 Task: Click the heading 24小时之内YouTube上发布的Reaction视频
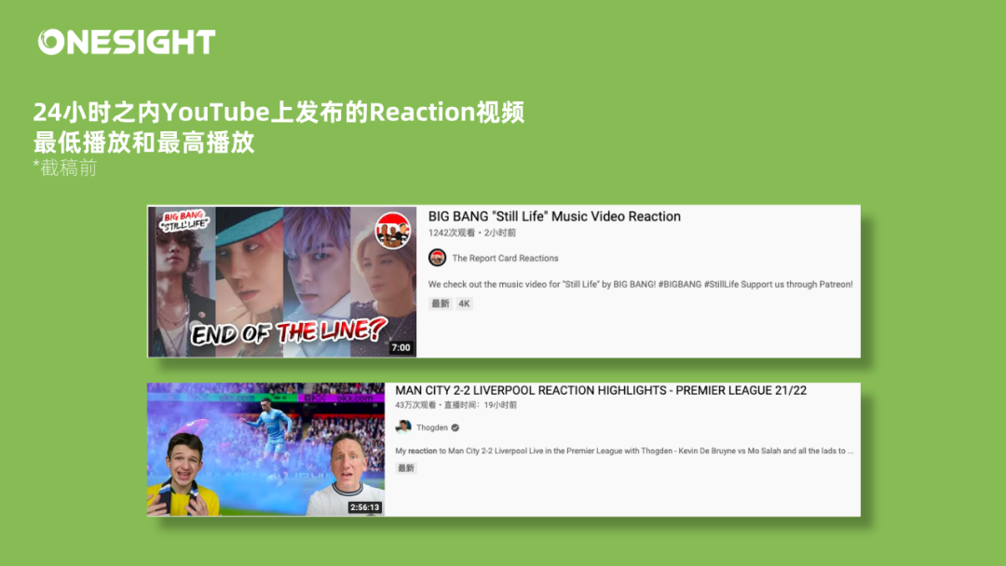(x=279, y=112)
